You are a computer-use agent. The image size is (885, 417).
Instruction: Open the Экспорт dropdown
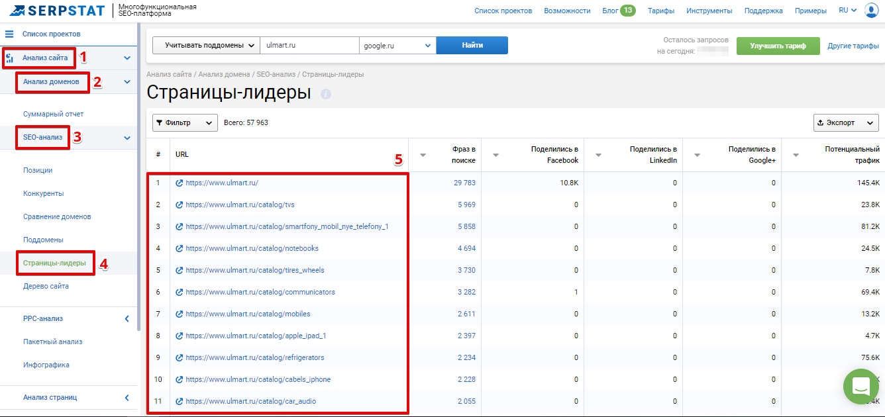click(x=846, y=122)
